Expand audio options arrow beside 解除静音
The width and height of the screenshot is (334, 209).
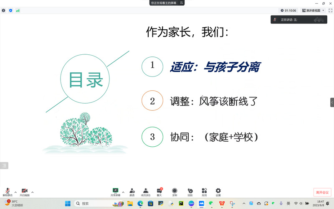coord(15,192)
